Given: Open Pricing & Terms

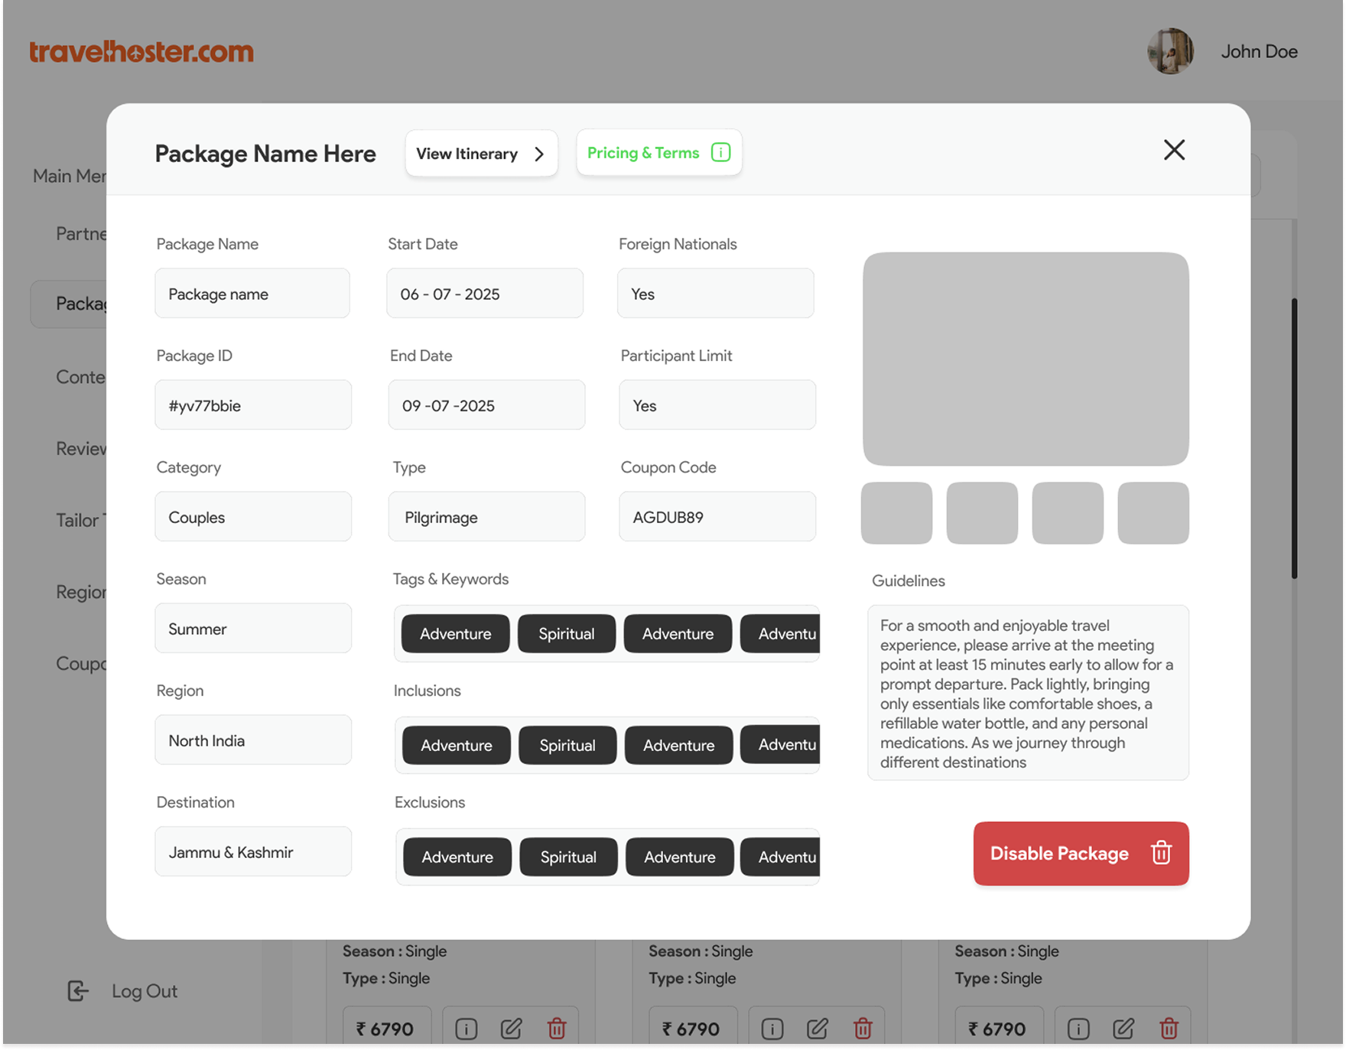Looking at the screenshot, I should coord(658,153).
